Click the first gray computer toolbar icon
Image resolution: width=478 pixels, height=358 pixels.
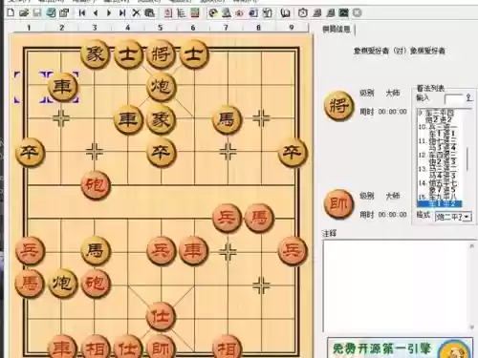pyautogui.click(x=316, y=12)
